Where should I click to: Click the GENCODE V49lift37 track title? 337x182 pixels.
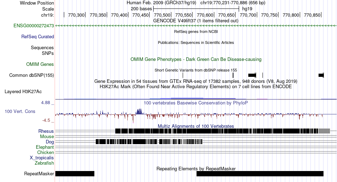point(196,21)
